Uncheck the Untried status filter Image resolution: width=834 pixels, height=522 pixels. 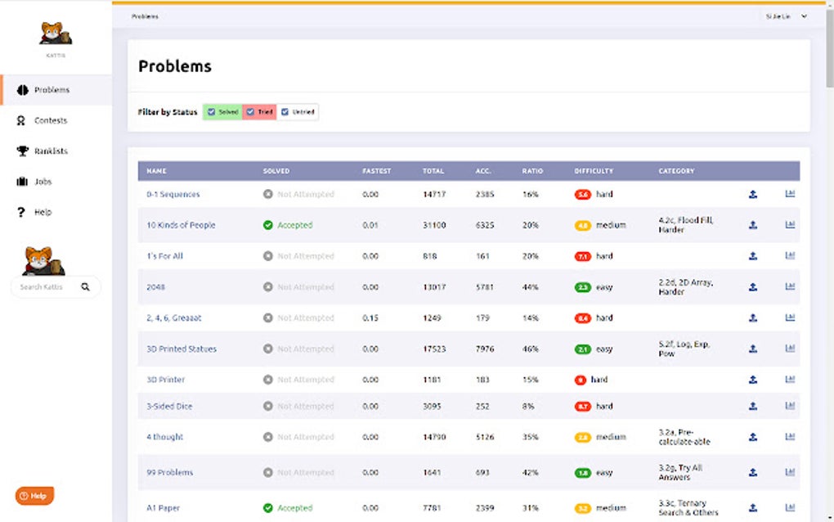(x=285, y=112)
